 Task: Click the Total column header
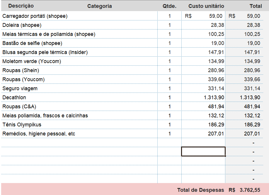(x=256, y=6)
